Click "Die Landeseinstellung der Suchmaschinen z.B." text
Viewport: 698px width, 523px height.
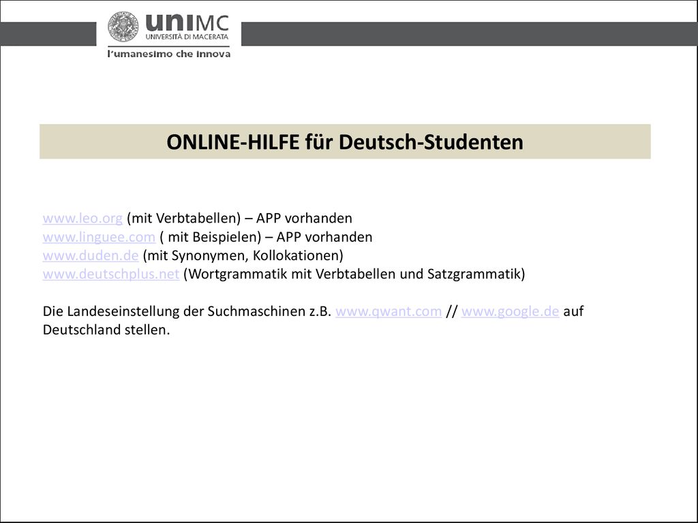tap(187, 311)
